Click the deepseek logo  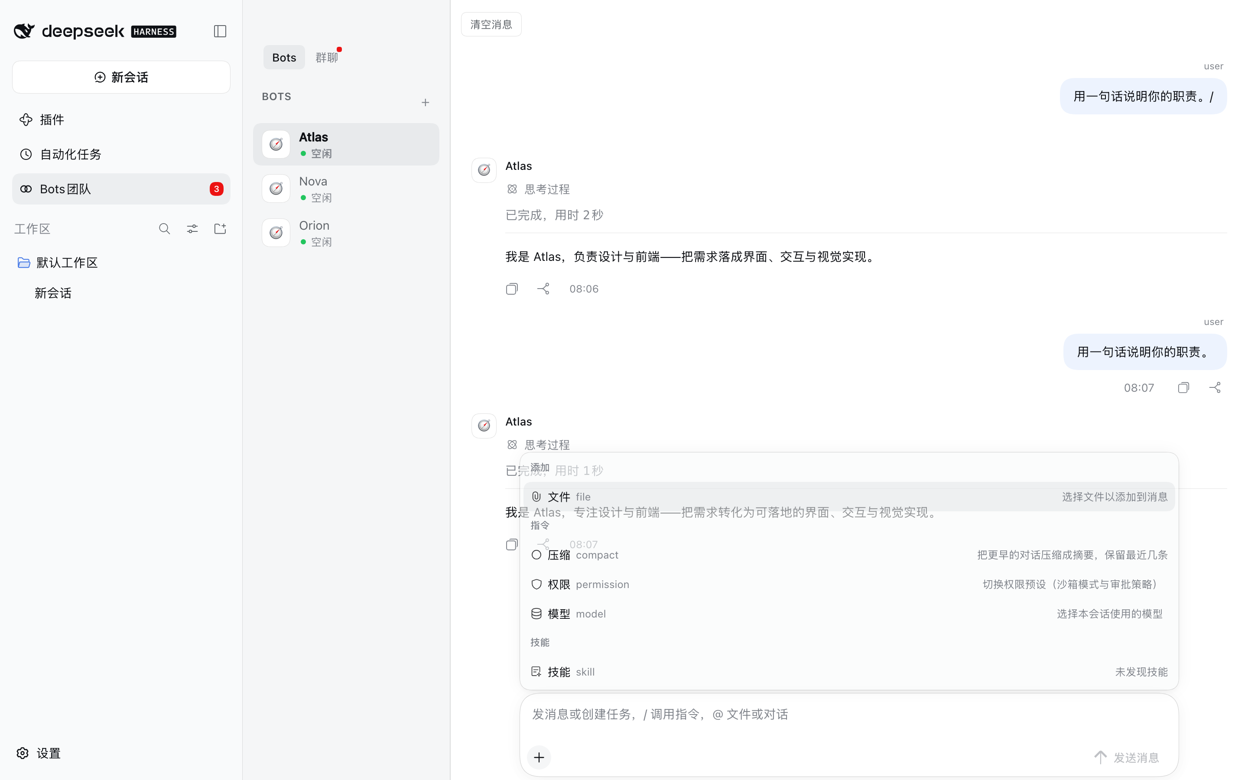(95, 32)
